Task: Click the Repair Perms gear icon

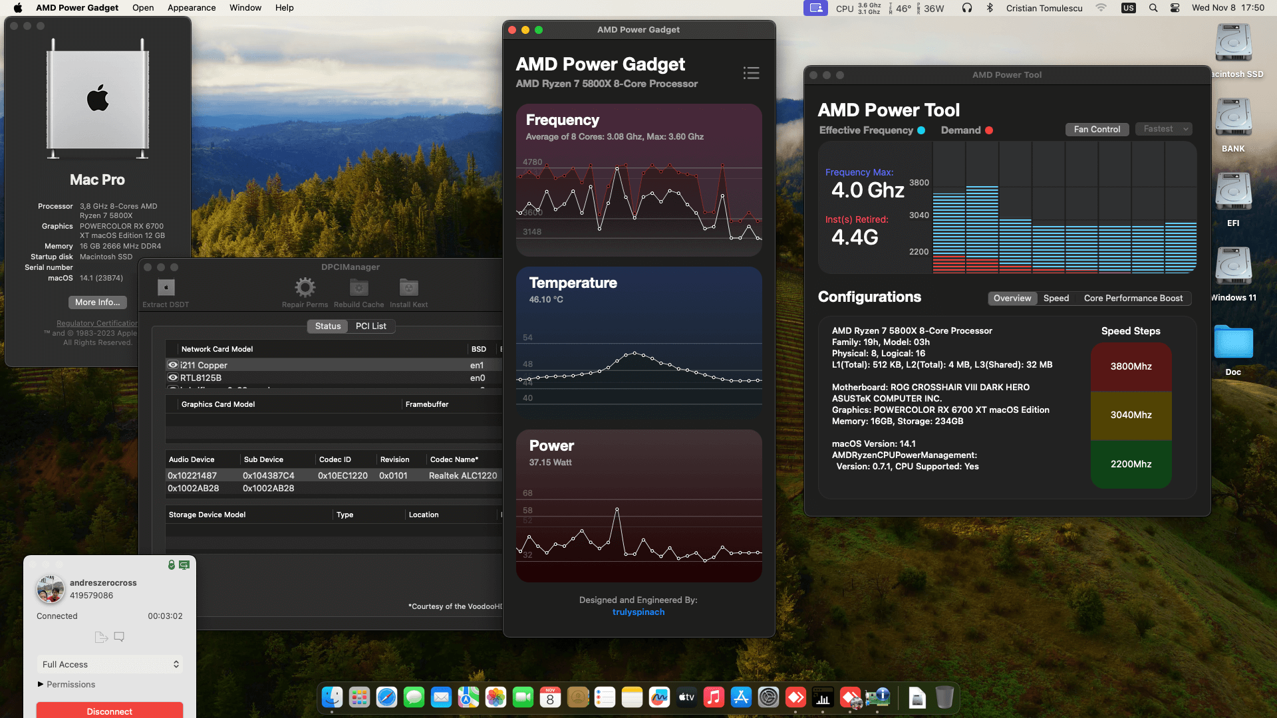Action: 305,287
